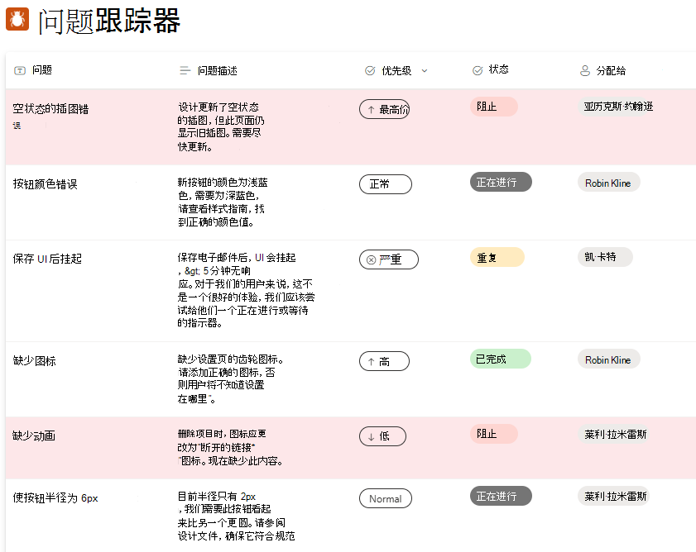The height and width of the screenshot is (552, 696).
Task: Click the down arrow icon in 低 pill
Action: tap(371, 436)
